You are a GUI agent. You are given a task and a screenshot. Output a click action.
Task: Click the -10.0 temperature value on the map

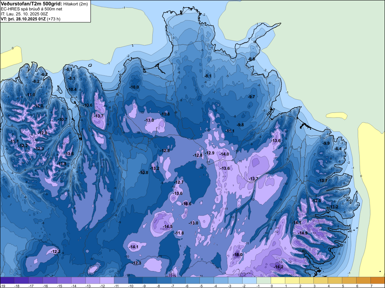tap(134, 87)
